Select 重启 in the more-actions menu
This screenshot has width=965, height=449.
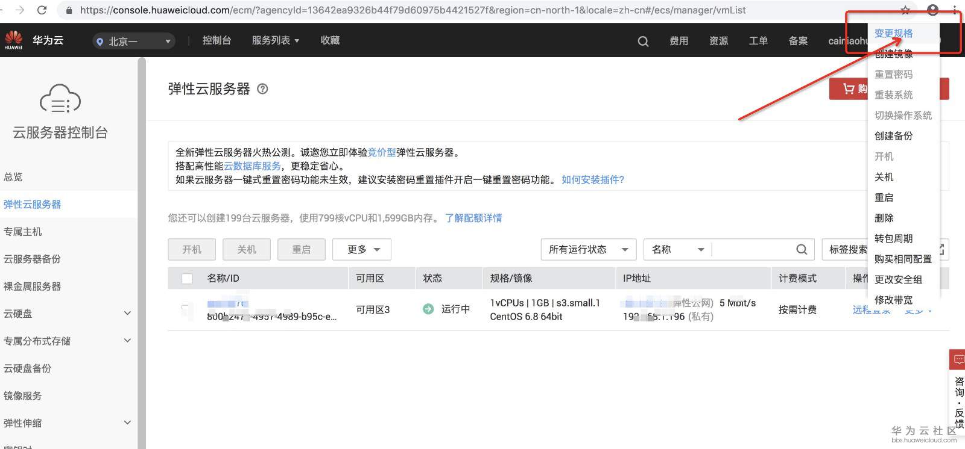pos(884,197)
